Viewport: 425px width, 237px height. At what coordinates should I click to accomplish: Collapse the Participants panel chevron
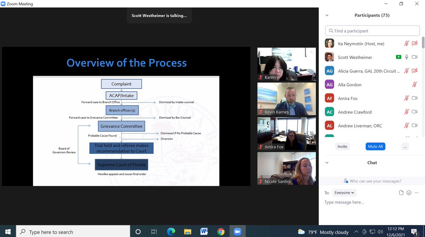[x=327, y=16]
